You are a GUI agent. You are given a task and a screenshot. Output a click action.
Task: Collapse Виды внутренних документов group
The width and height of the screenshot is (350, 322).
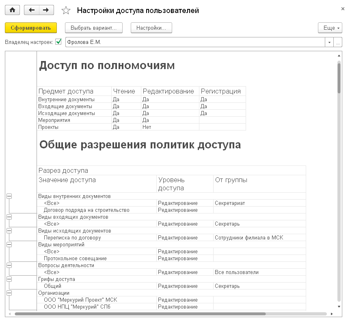[x=9, y=196]
